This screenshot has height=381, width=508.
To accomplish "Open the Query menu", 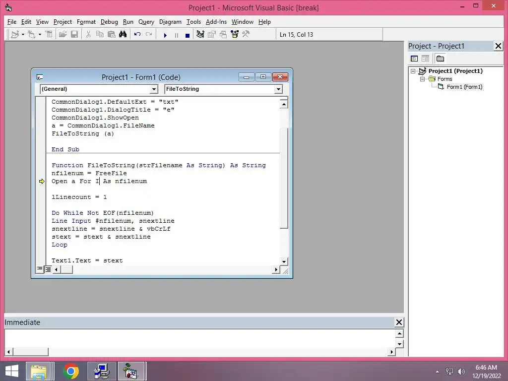I will pyautogui.click(x=146, y=22).
